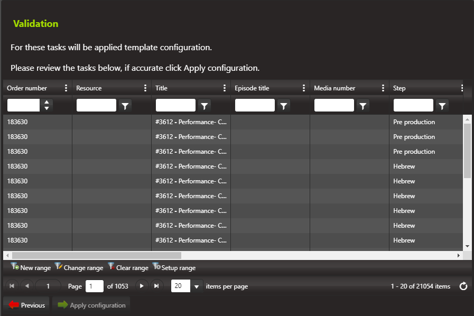Open Setup range option
Screen dimensions: 474x316
click(x=174, y=268)
